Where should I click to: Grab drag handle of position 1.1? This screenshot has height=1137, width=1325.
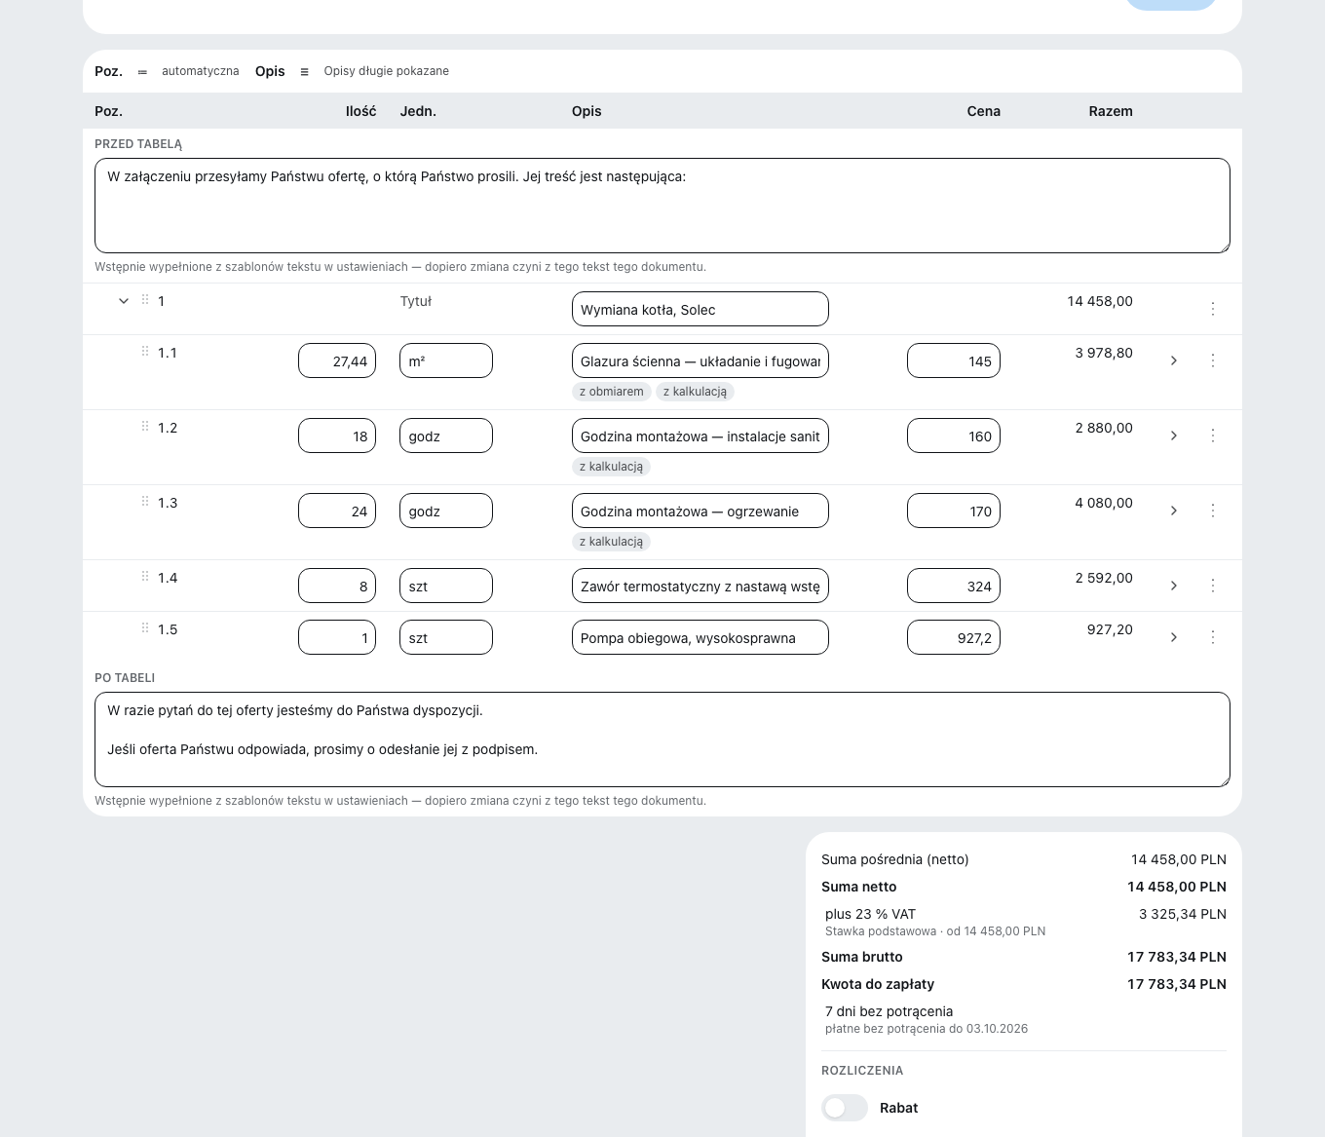pos(145,352)
